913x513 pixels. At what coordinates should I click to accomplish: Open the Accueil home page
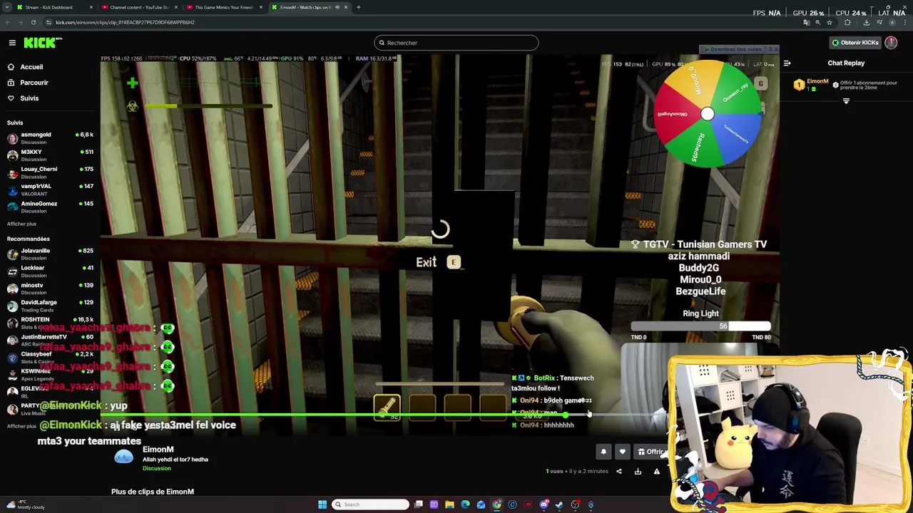coord(25,67)
